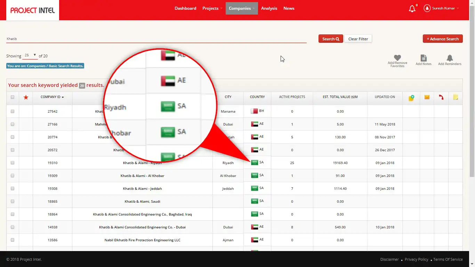Open the Terms Of Service link

448,259
